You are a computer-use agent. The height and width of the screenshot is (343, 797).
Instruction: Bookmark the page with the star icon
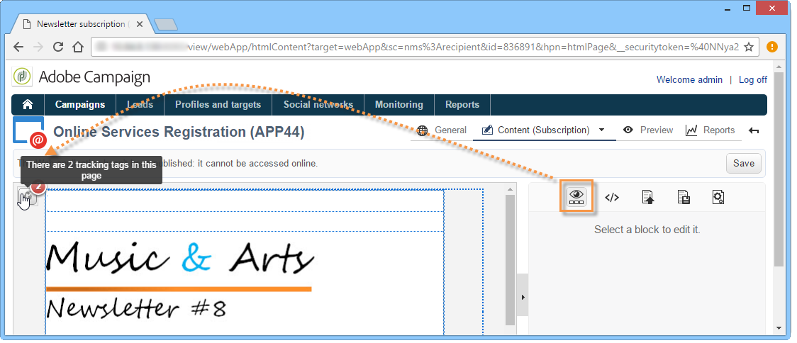748,47
